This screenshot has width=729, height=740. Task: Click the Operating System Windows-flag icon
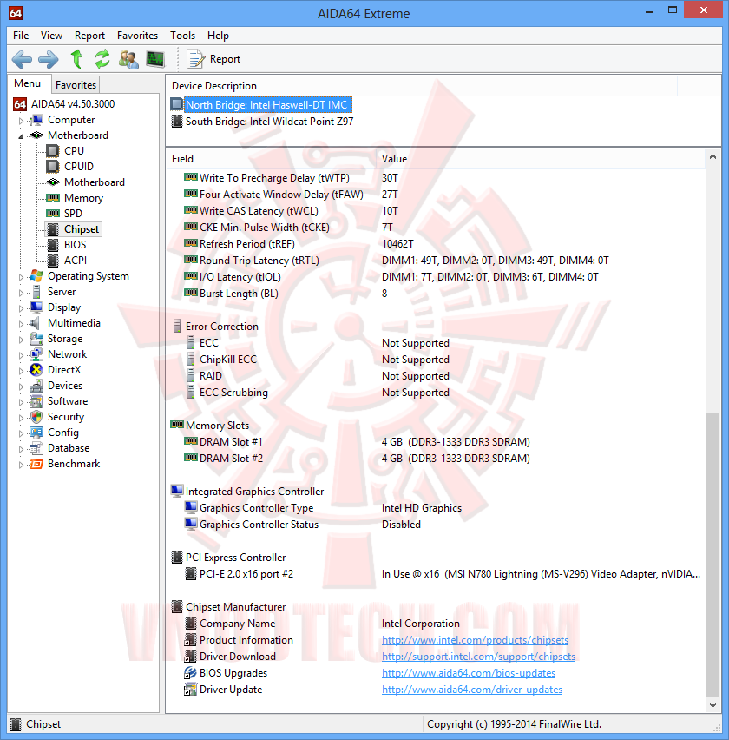(x=36, y=275)
